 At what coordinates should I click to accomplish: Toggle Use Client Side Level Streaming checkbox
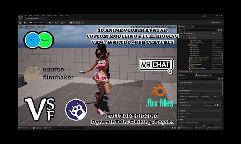pyautogui.click(x=202, y=122)
